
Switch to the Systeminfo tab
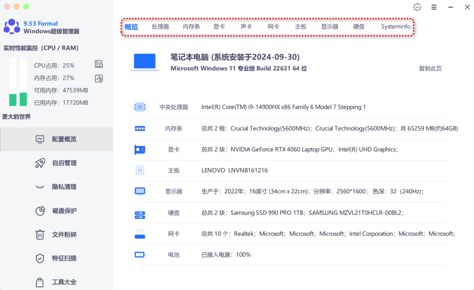point(396,27)
